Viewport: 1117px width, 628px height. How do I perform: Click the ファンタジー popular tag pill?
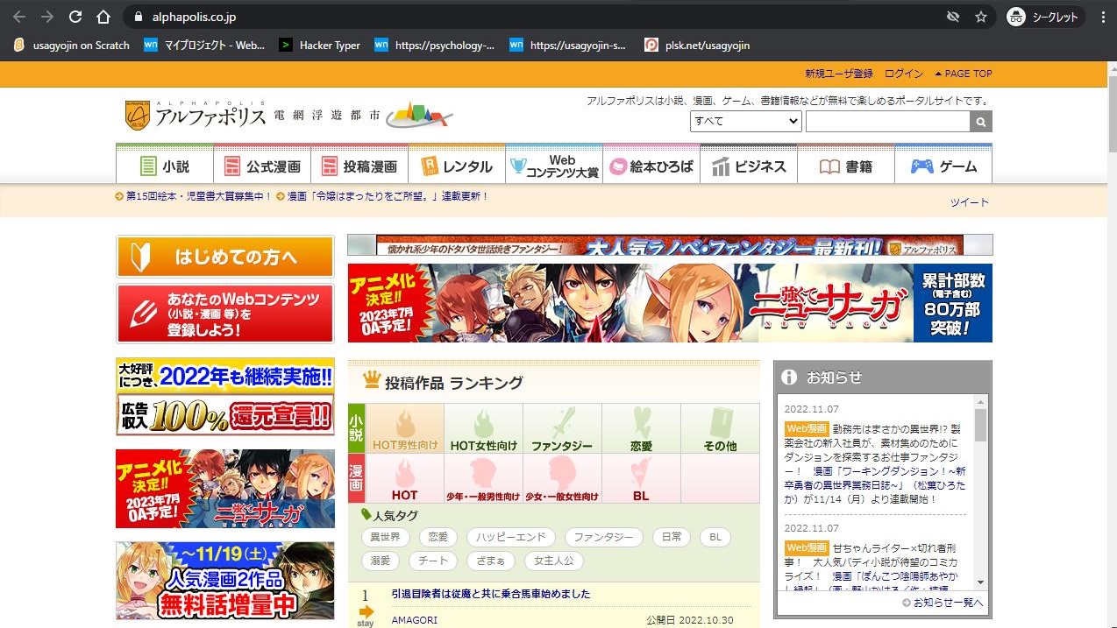pos(603,537)
